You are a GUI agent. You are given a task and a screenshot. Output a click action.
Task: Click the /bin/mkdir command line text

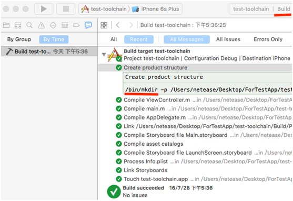coord(208,90)
